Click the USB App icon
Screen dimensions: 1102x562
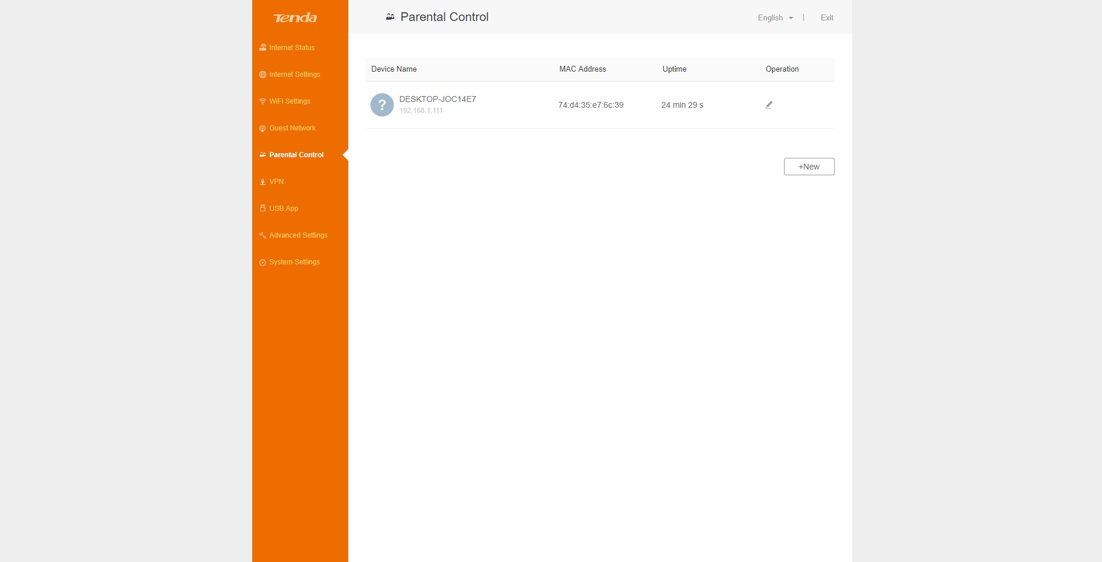tap(263, 208)
